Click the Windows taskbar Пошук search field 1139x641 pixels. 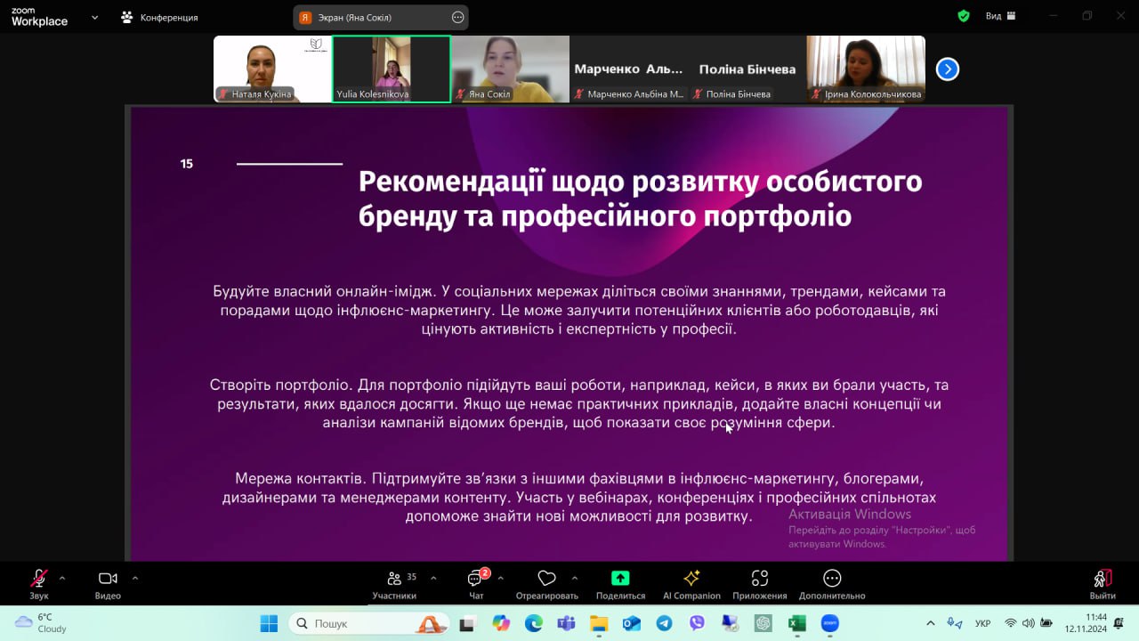[x=356, y=623]
